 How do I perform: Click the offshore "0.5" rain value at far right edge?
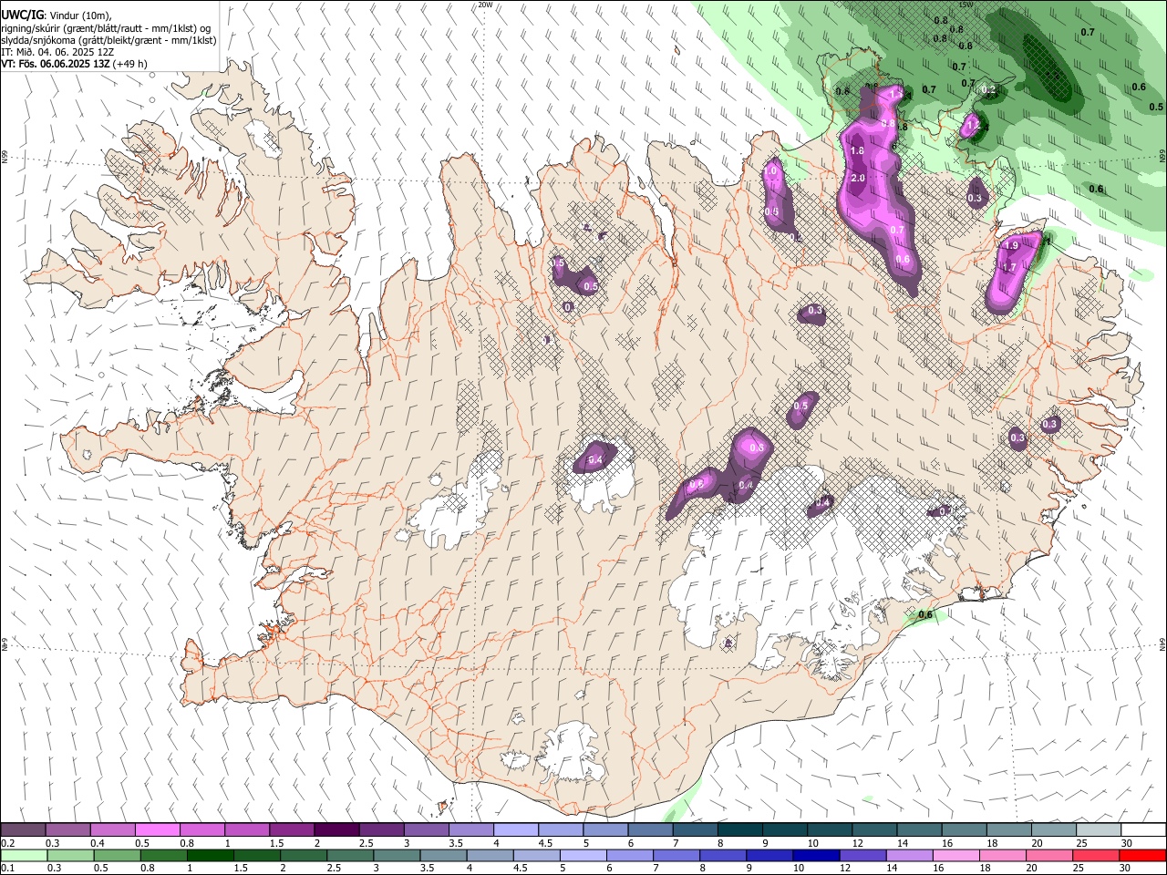coord(1156,107)
